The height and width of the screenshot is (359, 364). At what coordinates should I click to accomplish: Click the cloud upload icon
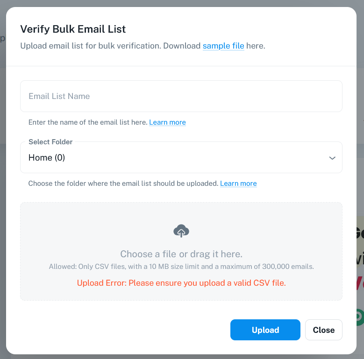coord(181,231)
